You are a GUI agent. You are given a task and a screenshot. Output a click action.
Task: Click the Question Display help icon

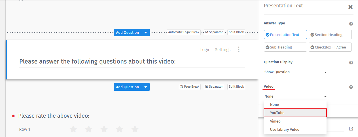click(x=351, y=63)
